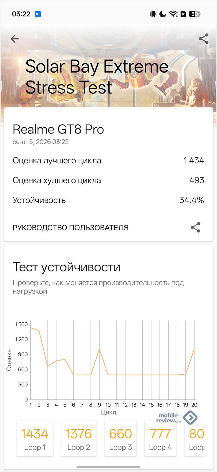Tap the do-not-disturb moon icon
The height and width of the screenshot is (472, 217).
click(x=163, y=14)
